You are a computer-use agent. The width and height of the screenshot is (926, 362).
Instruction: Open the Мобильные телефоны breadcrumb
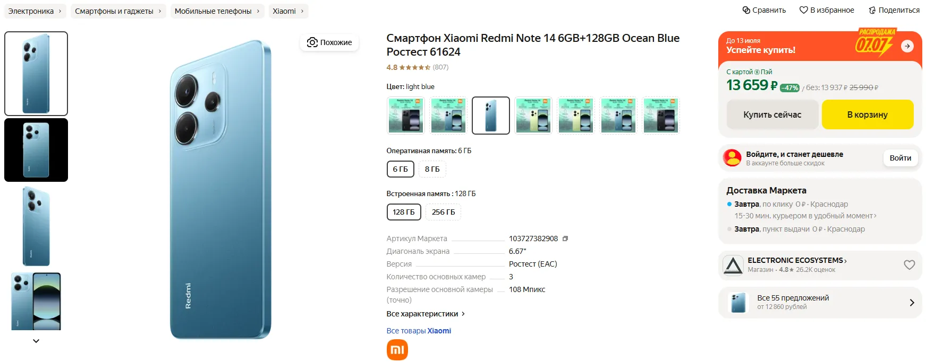click(213, 11)
